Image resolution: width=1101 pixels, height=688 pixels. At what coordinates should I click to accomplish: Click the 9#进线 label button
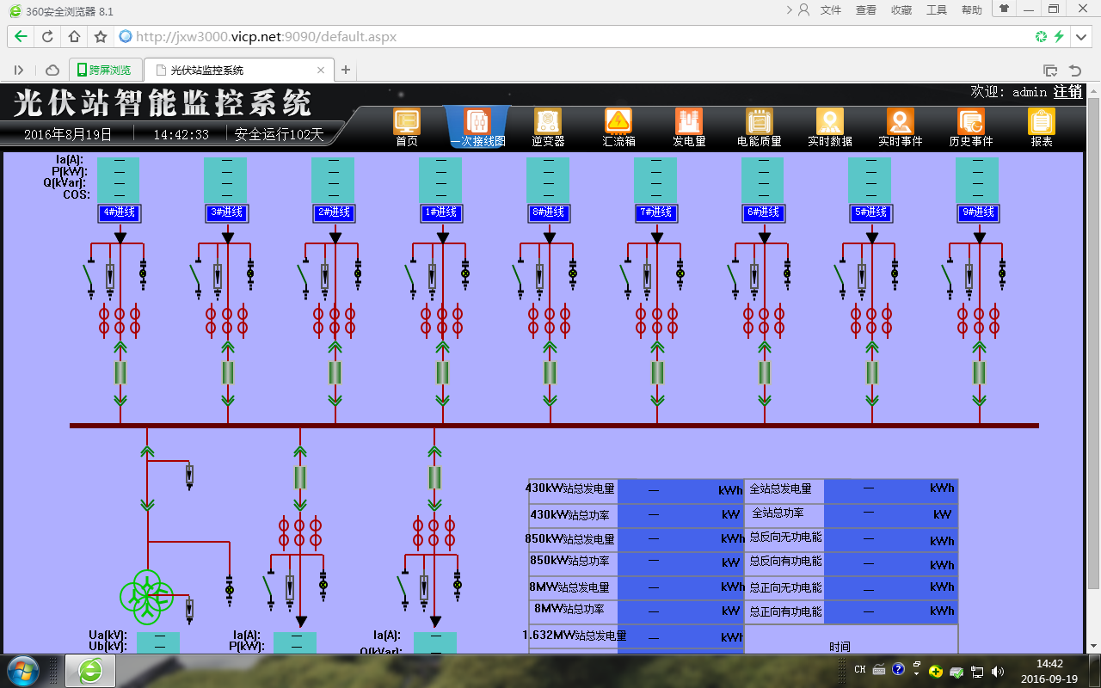click(980, 212)
